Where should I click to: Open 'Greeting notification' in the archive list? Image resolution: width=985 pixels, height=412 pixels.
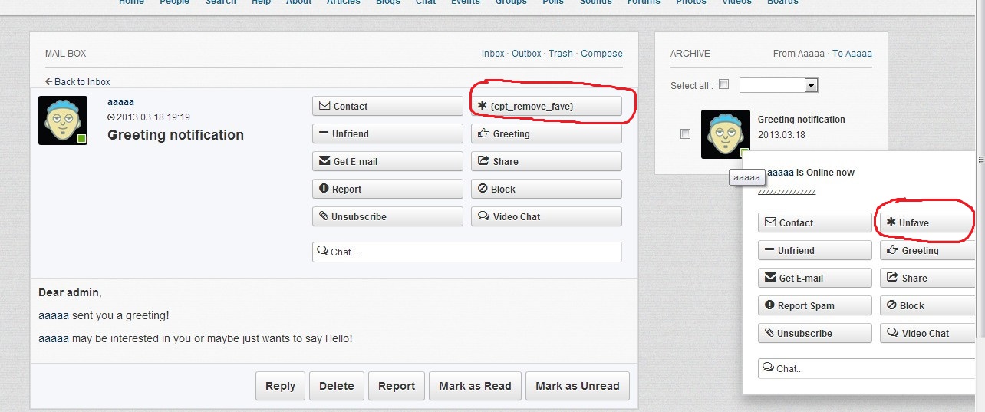pos(802,120)
